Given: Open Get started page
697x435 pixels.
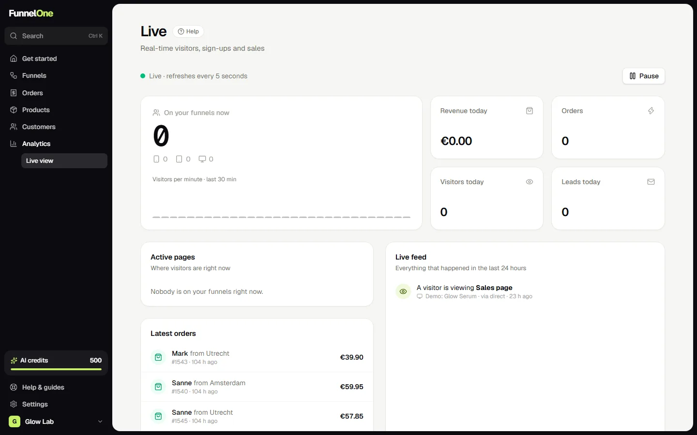Looking at the screenshot, I should coord(56,58).
